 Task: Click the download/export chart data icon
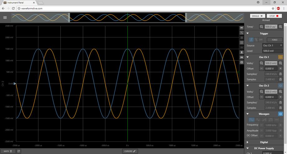pos(241,52)
